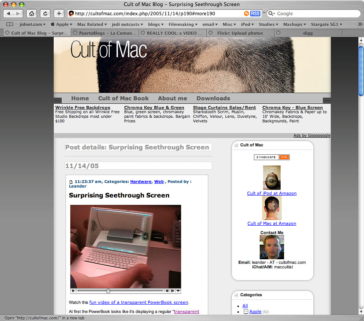
Task: Open the bookmarks library book icon
Action: pos(10,24)
